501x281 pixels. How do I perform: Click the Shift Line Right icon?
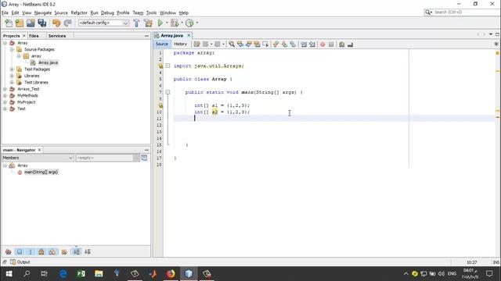pos(312,44)
